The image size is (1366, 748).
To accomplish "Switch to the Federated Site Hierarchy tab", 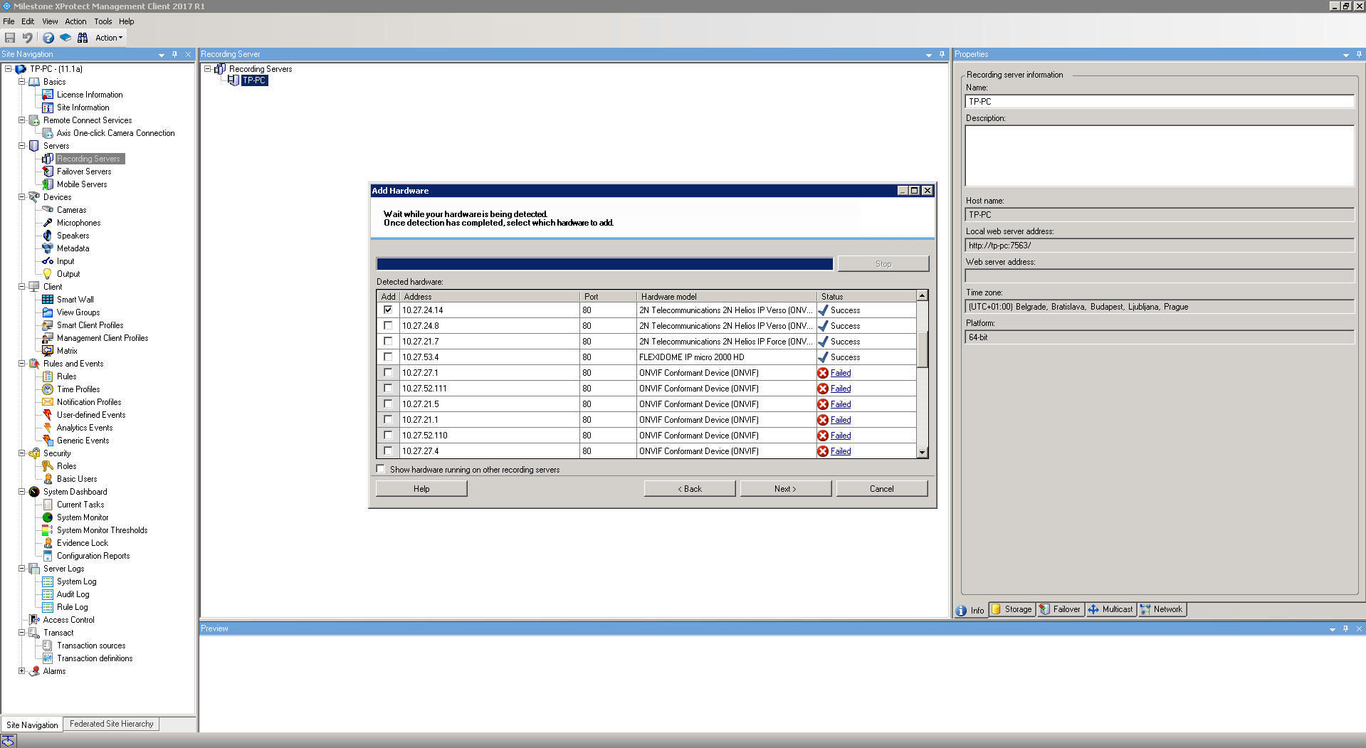I will tap(110, 724).
